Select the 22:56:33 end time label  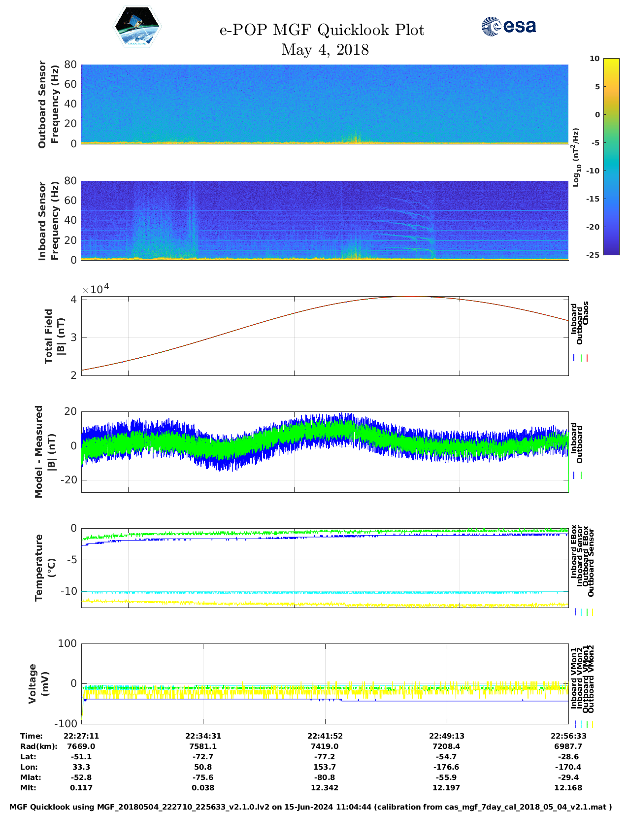tap(568, 736)
